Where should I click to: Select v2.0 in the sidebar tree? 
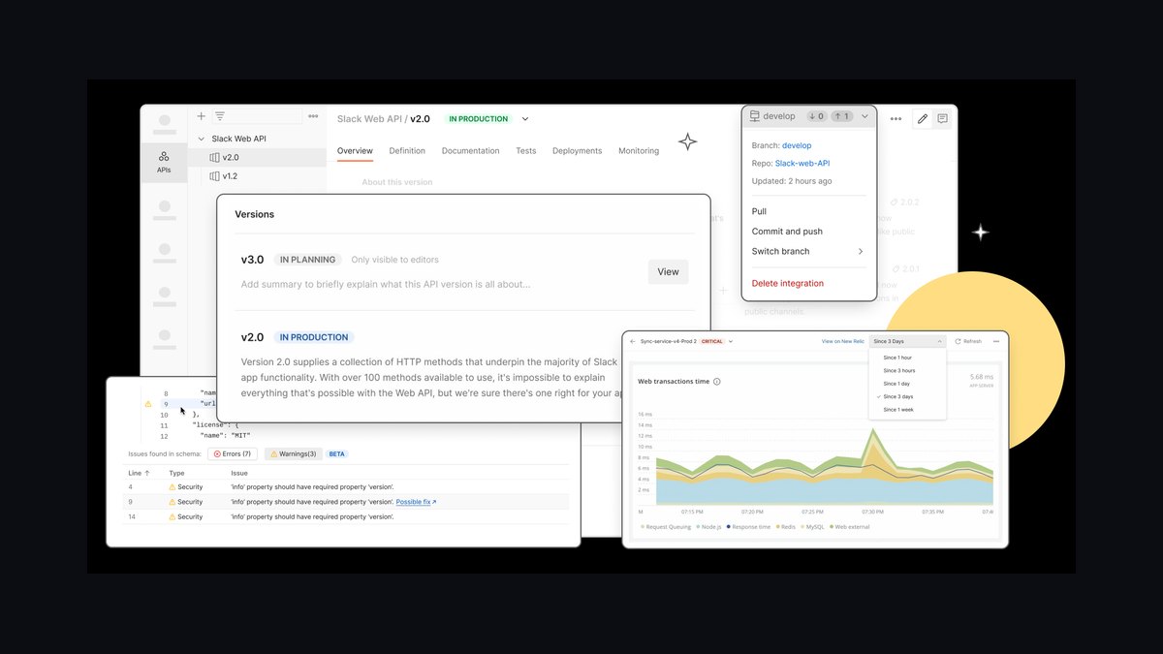233,157
